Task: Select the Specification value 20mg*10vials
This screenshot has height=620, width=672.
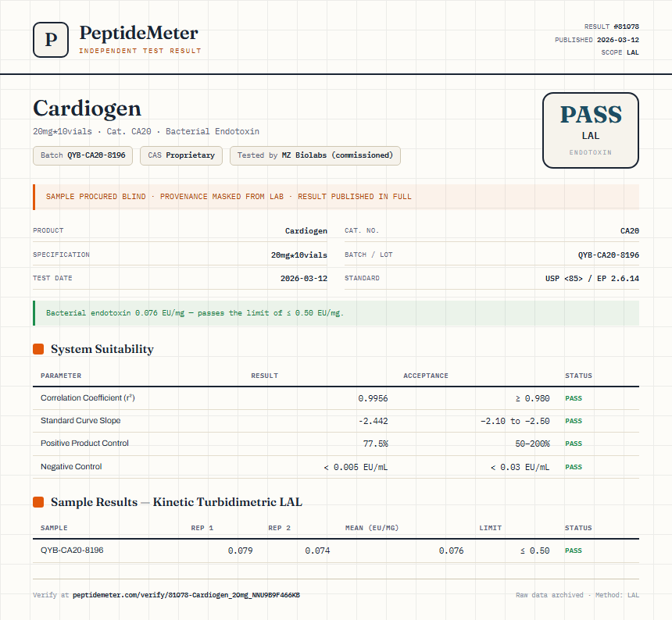Action: click(x=299, y=255)
